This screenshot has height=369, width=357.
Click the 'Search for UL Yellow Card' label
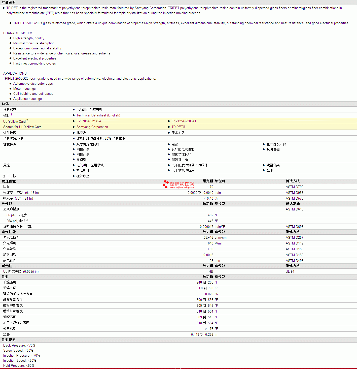[22, 127]
